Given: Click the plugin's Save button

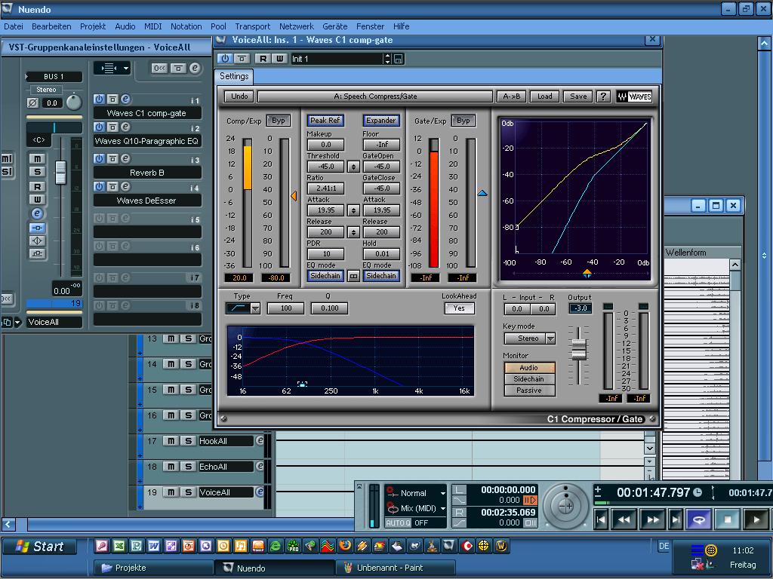Looking at the screenshot, I should (x=578, y=96).
